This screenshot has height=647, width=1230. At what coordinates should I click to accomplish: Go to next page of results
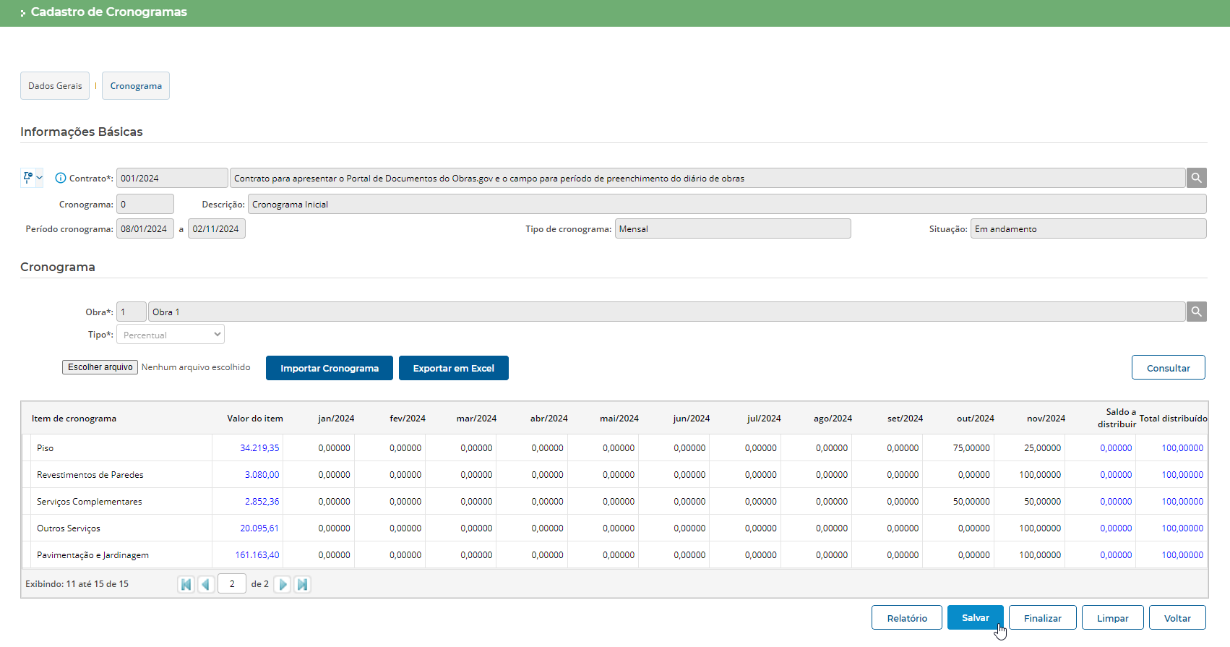[x=283, y=584]
